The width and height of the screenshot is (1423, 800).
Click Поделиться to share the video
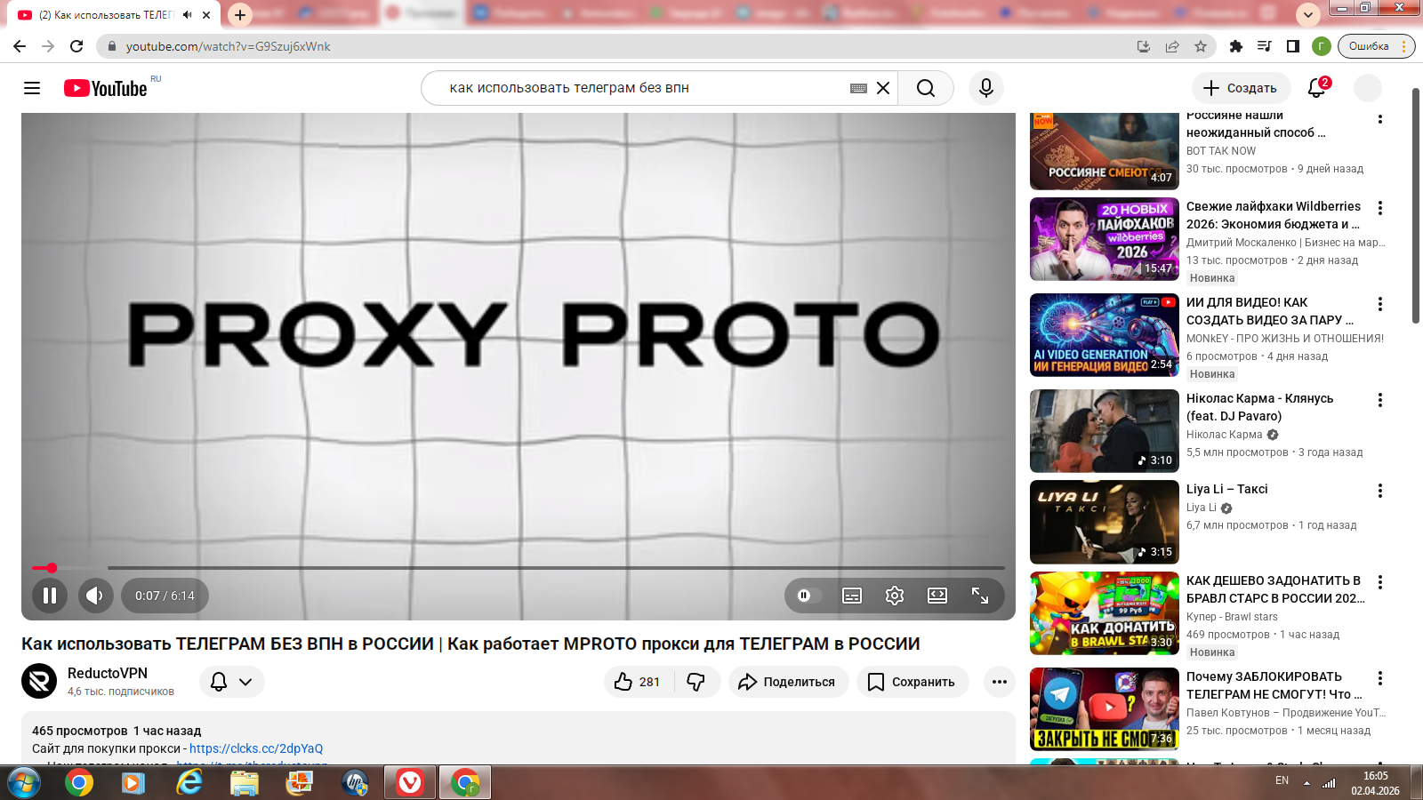click(x=788, y=682)
